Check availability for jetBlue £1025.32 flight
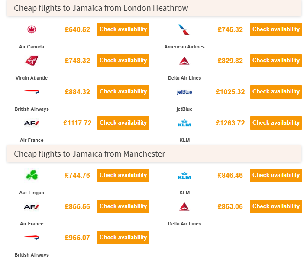 click(276, 92)
